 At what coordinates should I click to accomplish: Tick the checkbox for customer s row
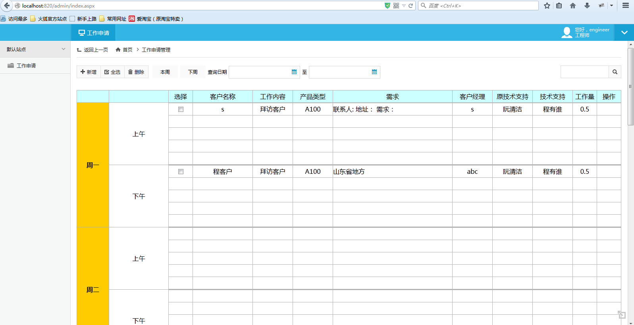click(181, 110)
